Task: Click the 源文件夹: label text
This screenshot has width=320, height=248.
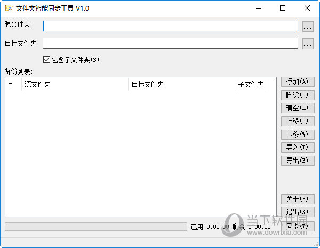Action: (x=19, y=24)
